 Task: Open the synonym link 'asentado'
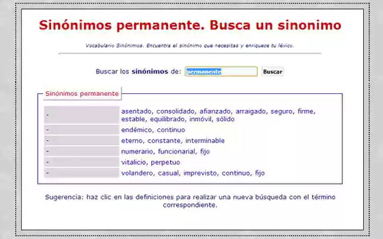click(x=136, y=111)
